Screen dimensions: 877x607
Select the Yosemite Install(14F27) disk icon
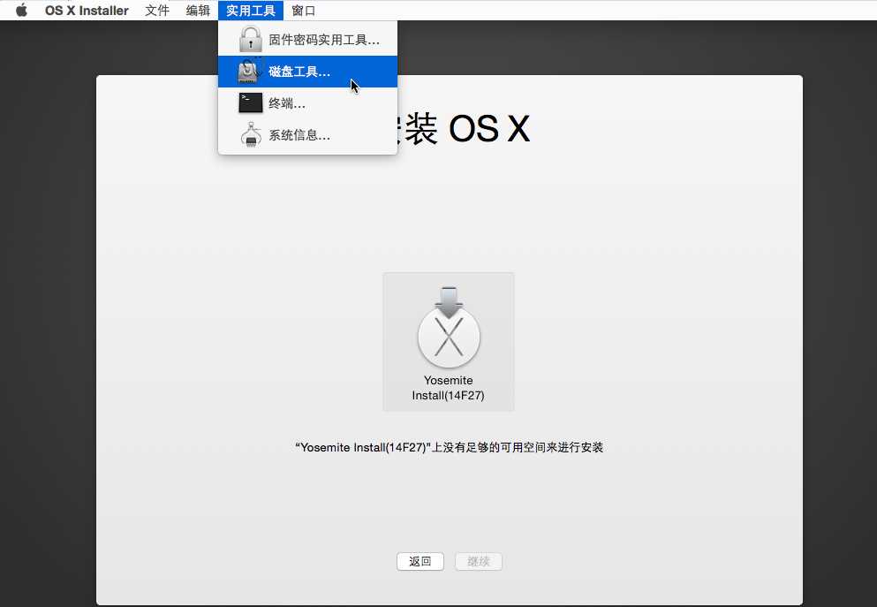(x=449, y=327)
